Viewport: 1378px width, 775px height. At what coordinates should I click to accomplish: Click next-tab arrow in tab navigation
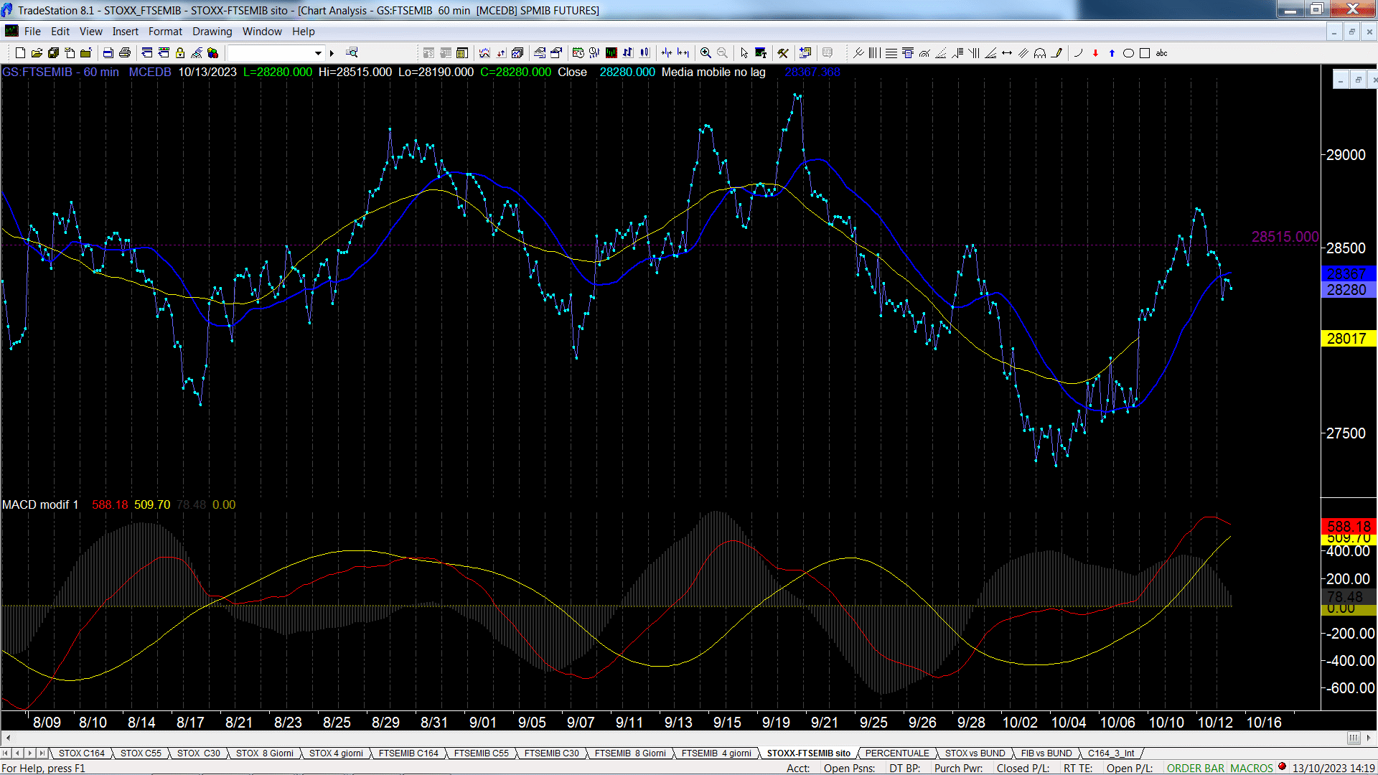tap(30, 753)
